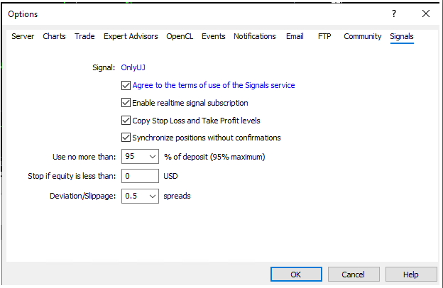This screenshot has width=443, height=288.
Task: Close the Options dialog window
Action: click(x=426, y=13)
